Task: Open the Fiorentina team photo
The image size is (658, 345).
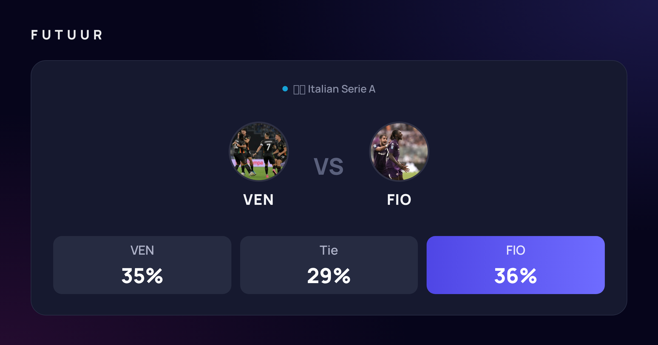Action: [399, 151]
